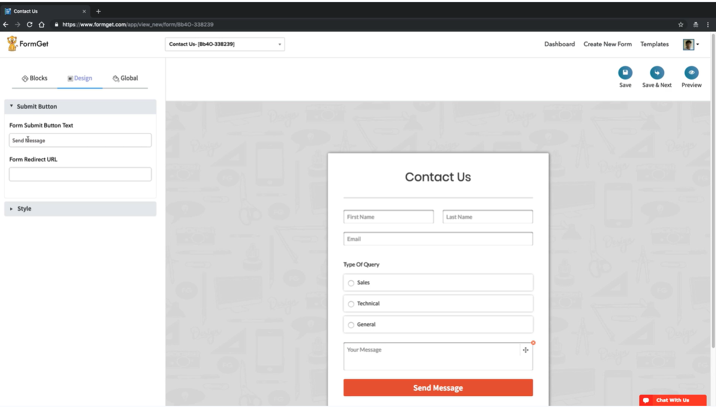
Task: Click the Save & Next icon
Action: (656, 72)
